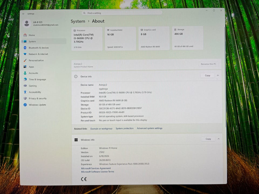Screen dimensions: 259x194
Task: Click the 25H2 version value
Action: [x=102, y=152]
